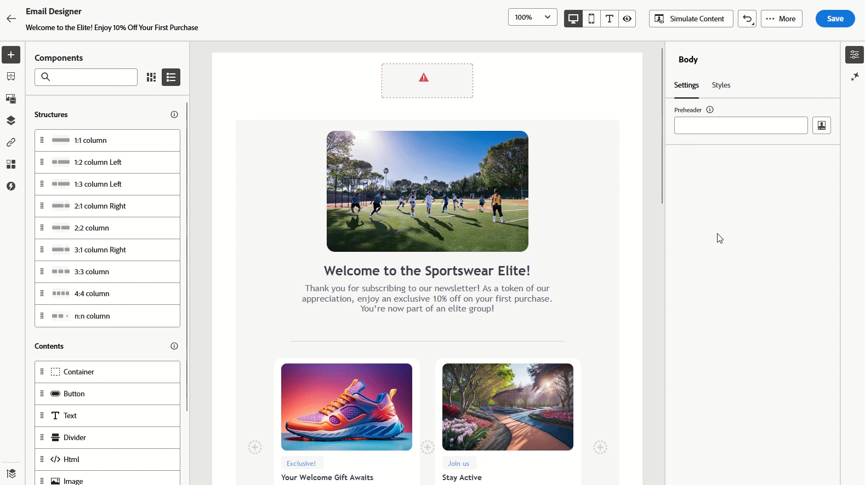Click the Components panel scrollbar
Image resolution: width=865 pixels, height=485 pixels.
point(187,256)
